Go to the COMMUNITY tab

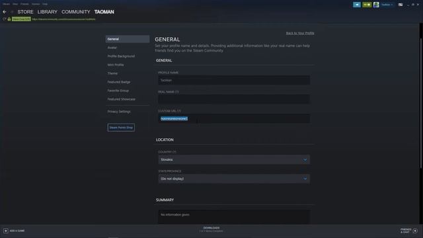tap(76, 12)
